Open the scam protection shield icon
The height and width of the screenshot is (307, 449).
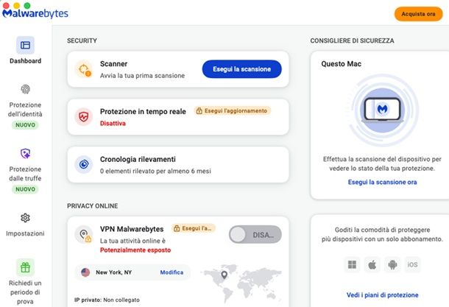point(26,153)
